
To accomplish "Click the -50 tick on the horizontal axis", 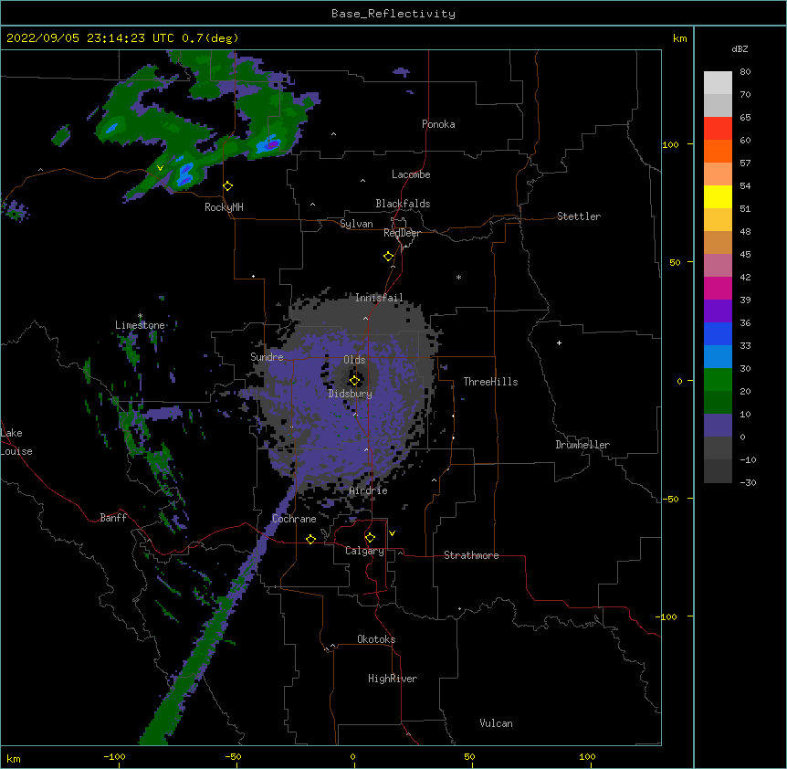I will (233, 756).
